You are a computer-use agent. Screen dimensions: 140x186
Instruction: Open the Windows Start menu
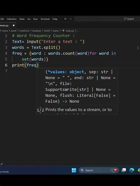coord(74,170)
